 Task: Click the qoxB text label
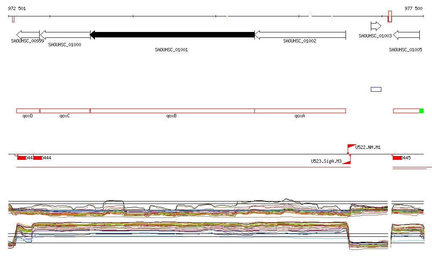pyautogui.click(x=171, y=116)
